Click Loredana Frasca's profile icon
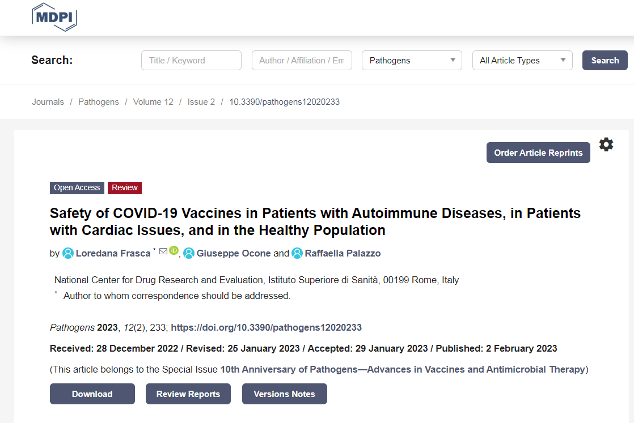The image size is (634, 423). tap(68, 253)
